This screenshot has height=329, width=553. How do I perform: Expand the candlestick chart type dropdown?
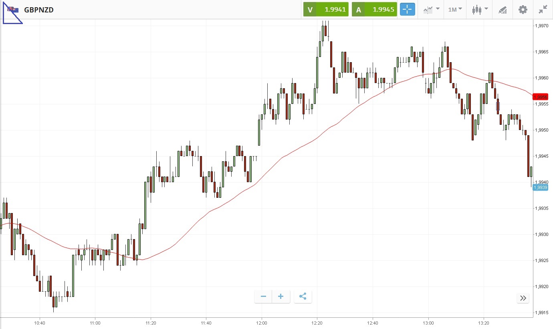tap(480, 10)
